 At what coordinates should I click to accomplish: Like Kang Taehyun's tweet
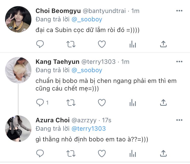102,102
